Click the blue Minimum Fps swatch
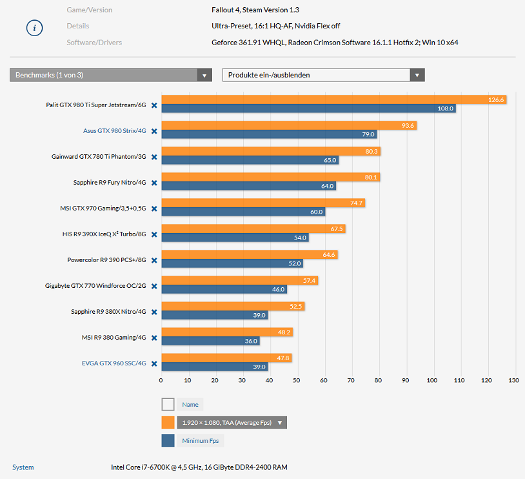The height and width of the screenshot is (479, 525). pyautogui.click(x=168, y=440)
